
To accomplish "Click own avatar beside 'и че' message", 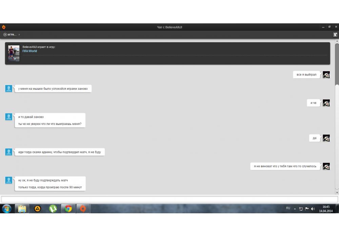I will [x=326, y=103].
